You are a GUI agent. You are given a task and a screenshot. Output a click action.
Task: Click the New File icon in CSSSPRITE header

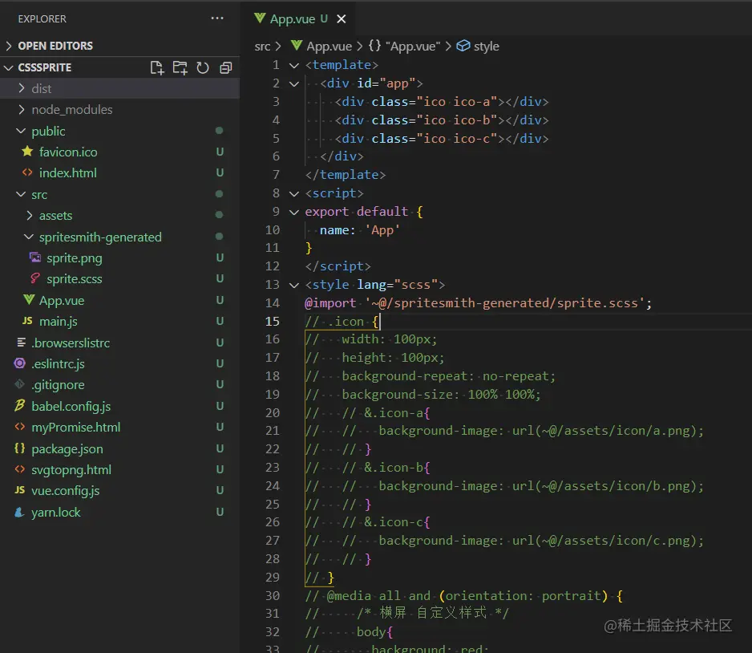tap(157, 67)
